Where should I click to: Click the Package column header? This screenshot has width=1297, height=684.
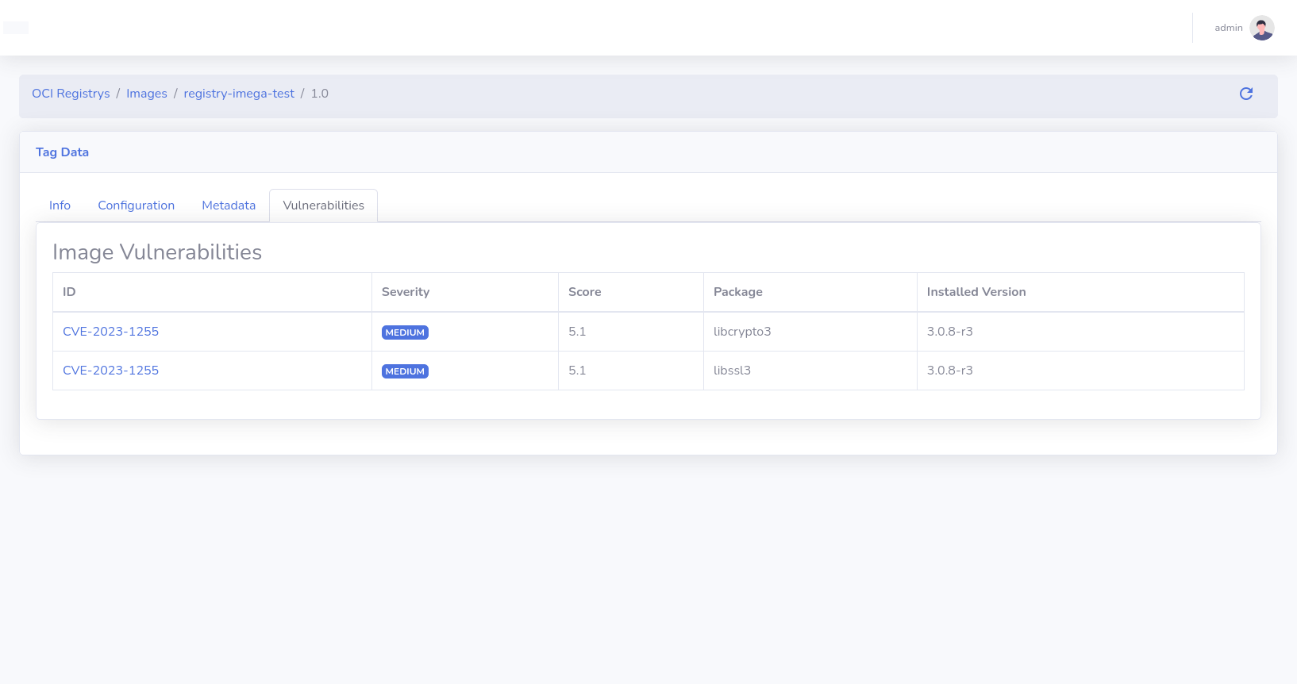click(737, 292)
